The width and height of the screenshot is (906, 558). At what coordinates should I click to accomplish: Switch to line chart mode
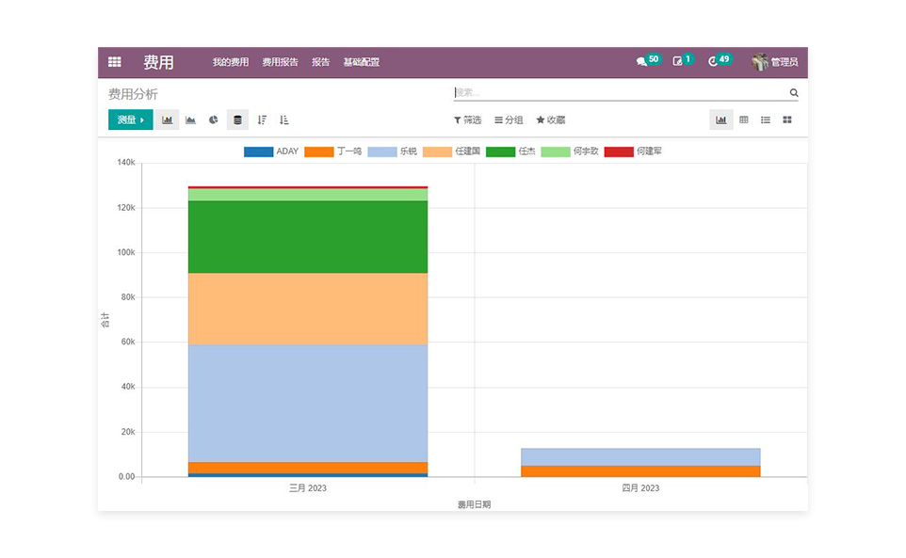pyautogui.click(x=190, y=120)
